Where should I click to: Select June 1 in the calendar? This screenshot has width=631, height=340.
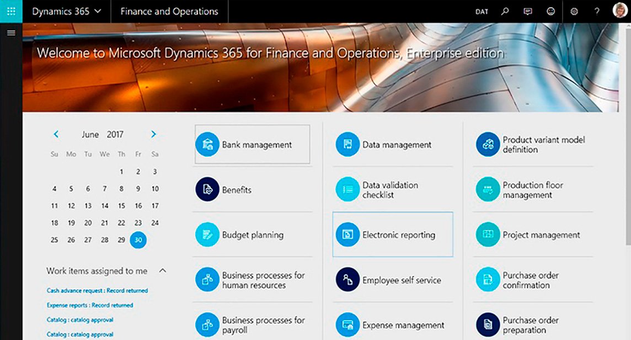tap(121, 172)
